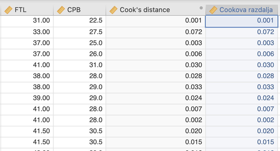Select CPB cell with value 31.0

click(80, 66)
